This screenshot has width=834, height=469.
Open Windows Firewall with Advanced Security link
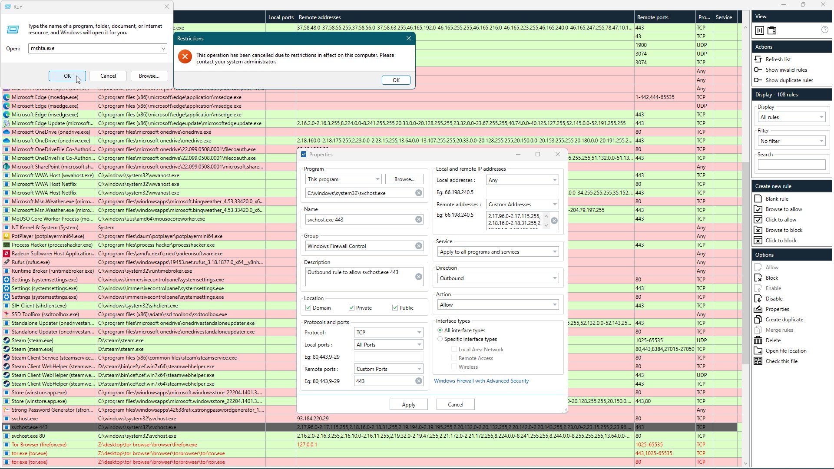tap(481, 380)
